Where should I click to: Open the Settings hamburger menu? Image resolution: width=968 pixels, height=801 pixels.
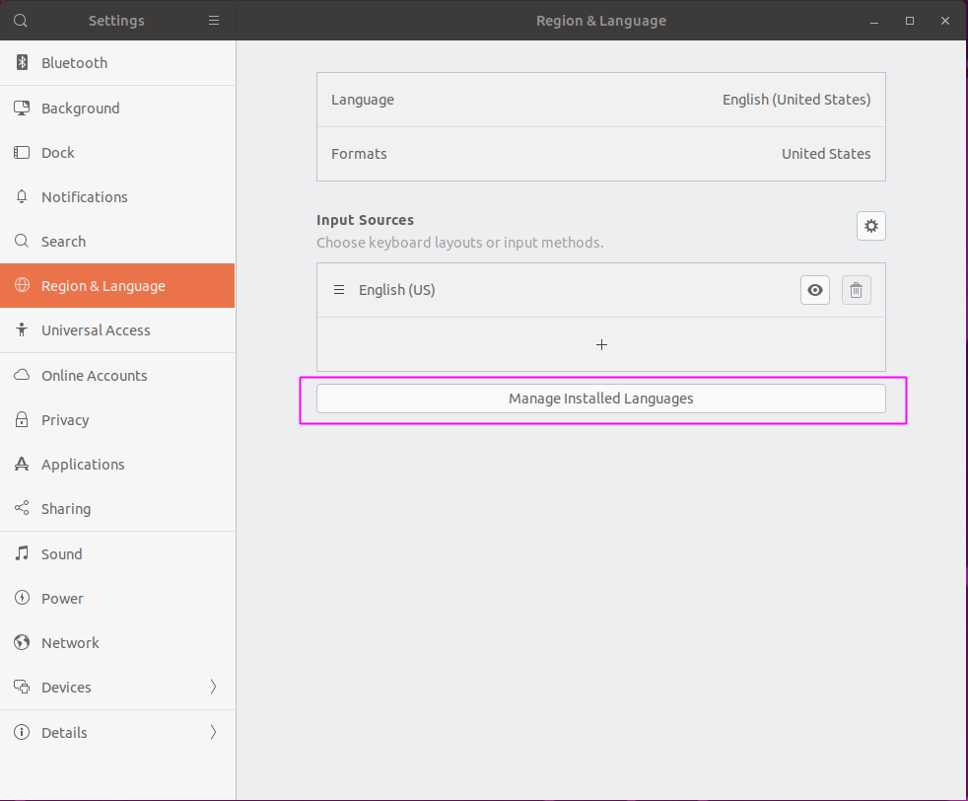click(214, 21)
